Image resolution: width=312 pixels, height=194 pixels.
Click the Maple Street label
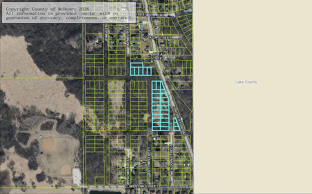133,14
